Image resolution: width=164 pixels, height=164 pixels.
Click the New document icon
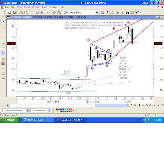5,13
